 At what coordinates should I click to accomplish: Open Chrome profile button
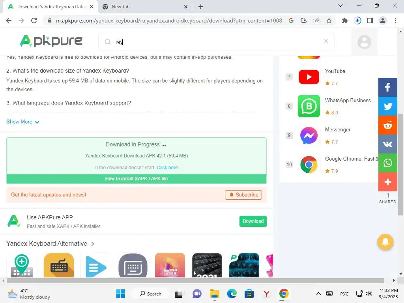[x=383, y=21]
